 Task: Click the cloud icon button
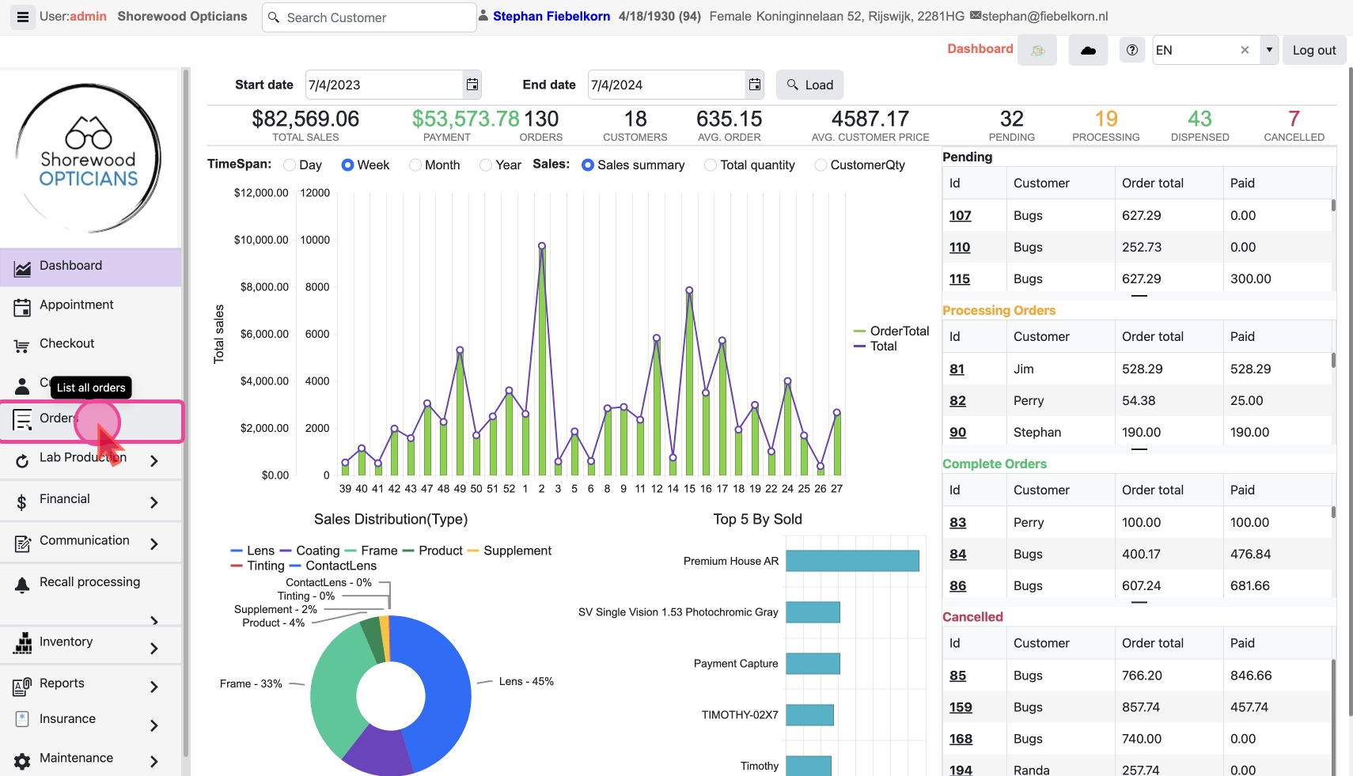click(1088, 51)
